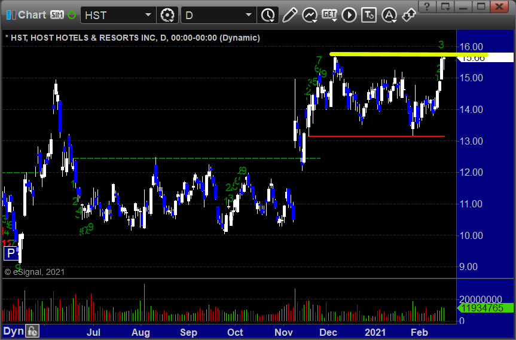516x340 pixels.
Task: Click the 2021 label on the time axis
Action: tap(375, 332)
